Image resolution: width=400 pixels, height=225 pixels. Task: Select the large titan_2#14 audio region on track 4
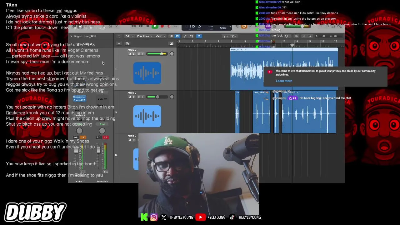coord(284,69)
